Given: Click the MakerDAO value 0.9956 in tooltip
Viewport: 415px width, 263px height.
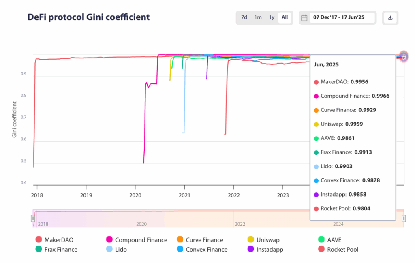Looking at the screenshot, I should (x=359, y=82).
